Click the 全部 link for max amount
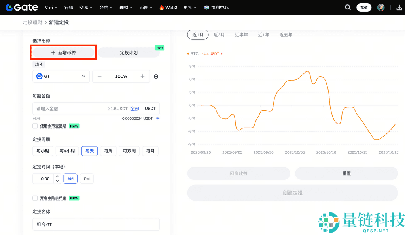Viewport: 405px width, 235px height. click(135, 108)
